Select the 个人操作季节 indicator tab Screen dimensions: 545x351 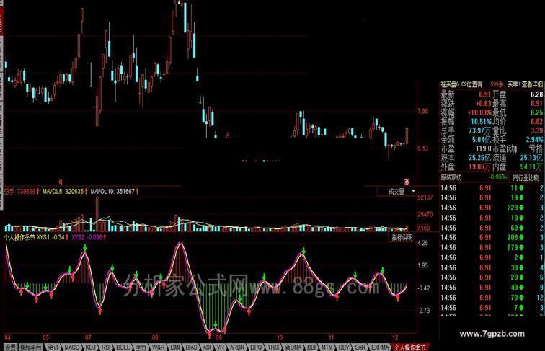409,347
